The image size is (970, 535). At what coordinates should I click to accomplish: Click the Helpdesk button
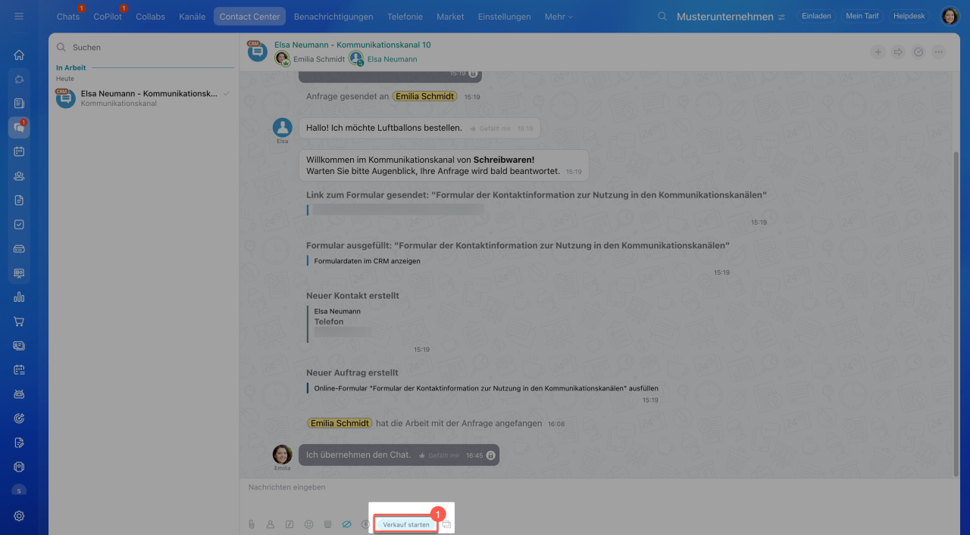coord(909,16)
